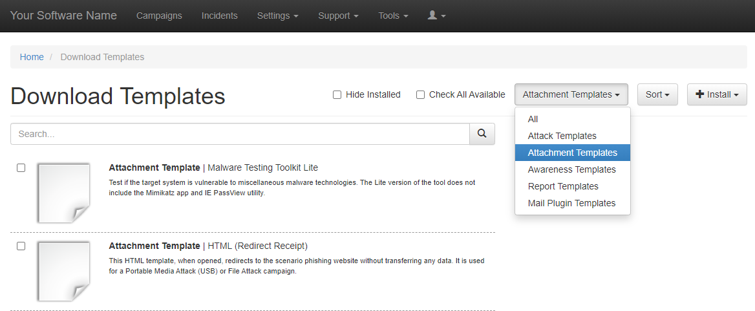
Task: Choose Awareness Templates from the filter list
Action: 571,169
